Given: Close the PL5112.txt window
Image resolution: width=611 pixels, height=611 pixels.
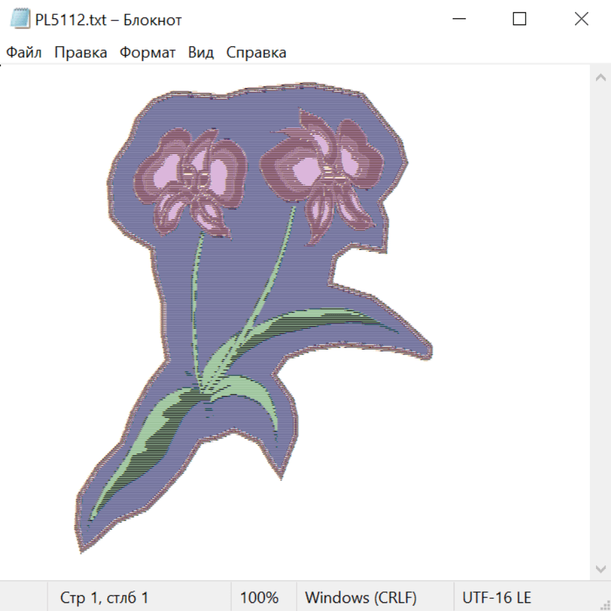Looking at the screenshot, I should click(x=581, y=20).
